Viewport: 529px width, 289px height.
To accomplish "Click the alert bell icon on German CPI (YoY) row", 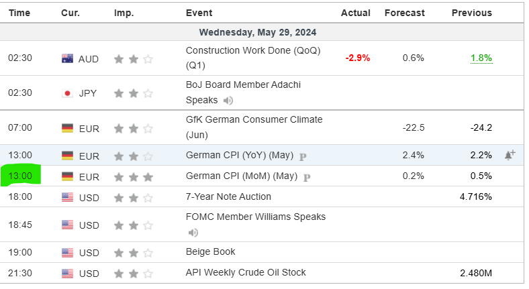I will pos(510,155).
